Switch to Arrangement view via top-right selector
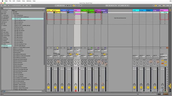Image resolution: width=172 pixels, height=96 pixels. (170, 8)
